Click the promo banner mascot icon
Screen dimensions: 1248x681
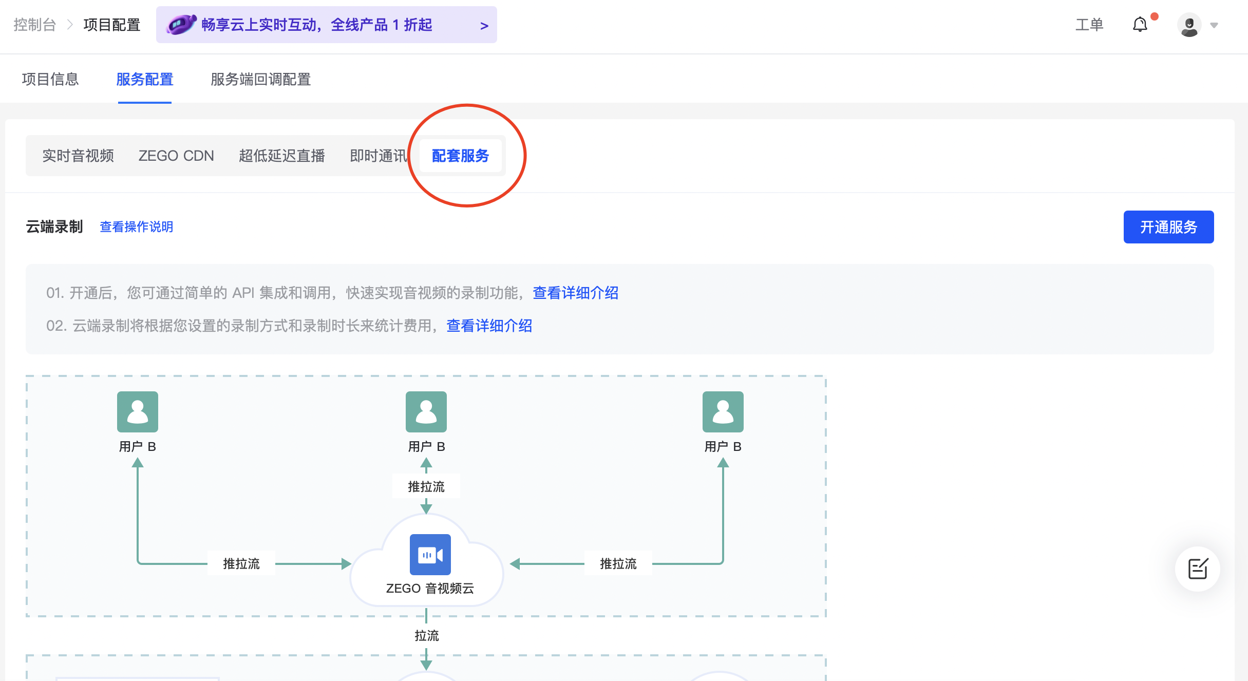(x=181, y=24)
